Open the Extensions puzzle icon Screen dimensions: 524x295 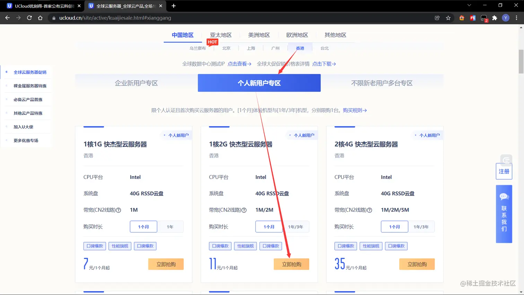(495, 18)
